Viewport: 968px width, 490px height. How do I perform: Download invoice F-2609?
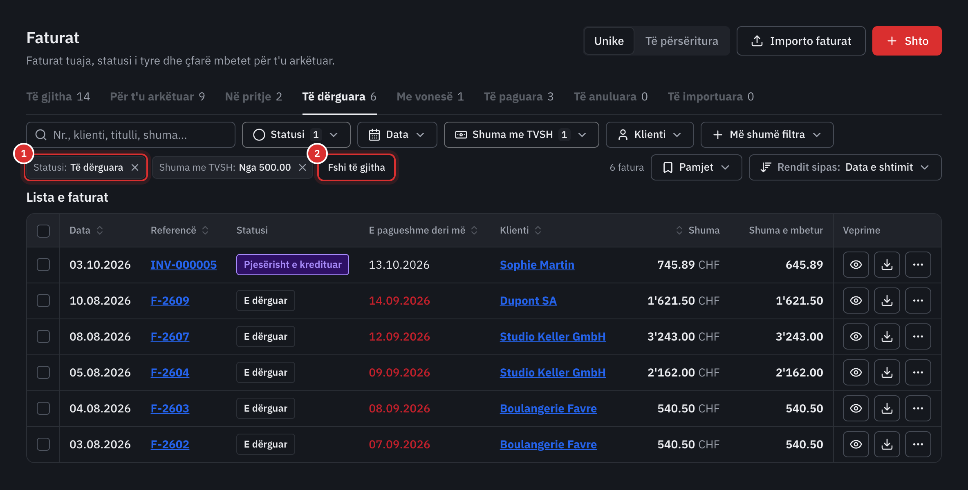point(887,301)
